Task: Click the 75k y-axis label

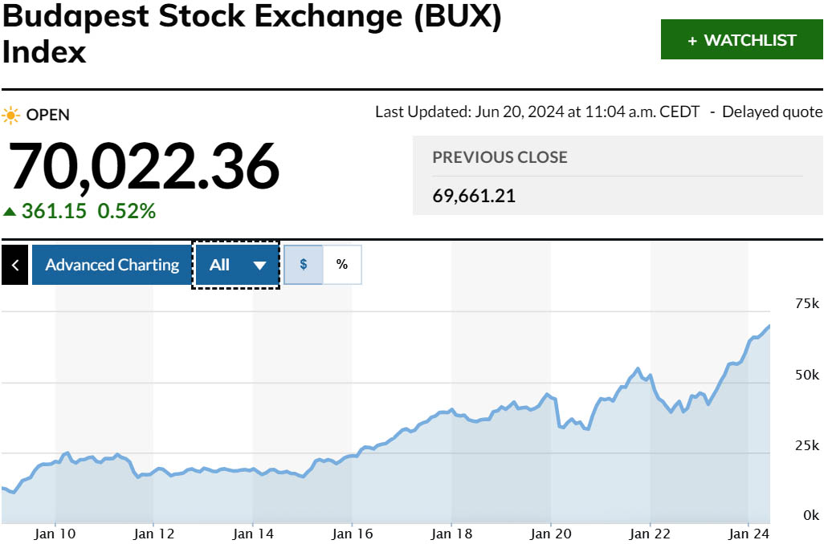Action: pyautogui.click(x=806, y=303)
